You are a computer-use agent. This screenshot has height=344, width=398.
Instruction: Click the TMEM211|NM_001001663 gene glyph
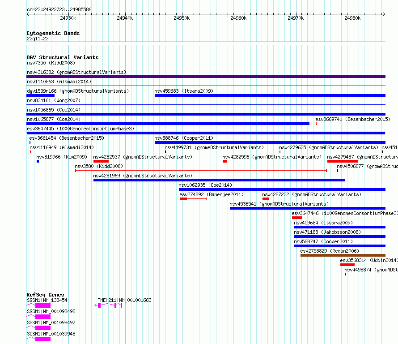coord(108,305)
